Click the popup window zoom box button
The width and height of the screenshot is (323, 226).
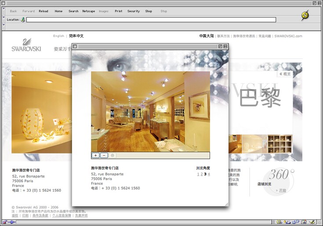[220, 46]
